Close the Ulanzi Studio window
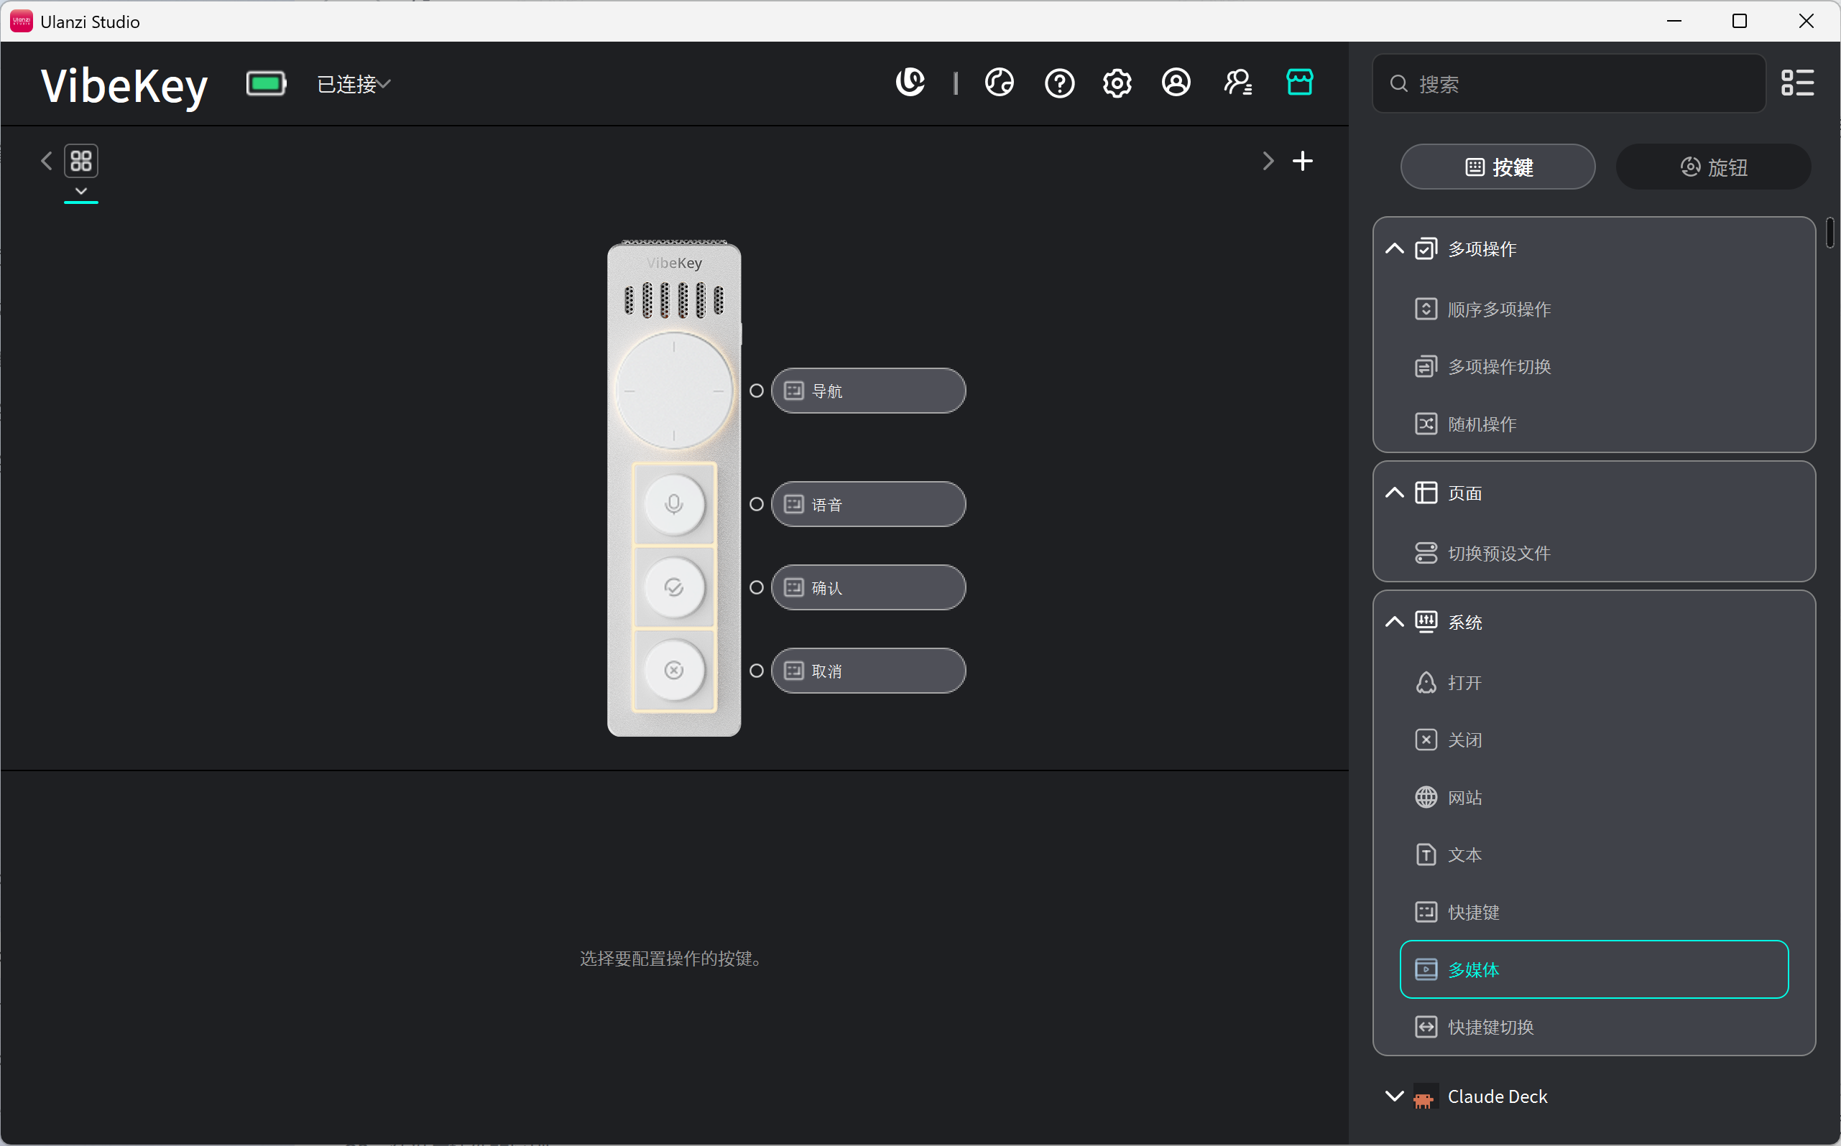1841x1146 pixels. pyautogui.click(x=1806, y=22)
